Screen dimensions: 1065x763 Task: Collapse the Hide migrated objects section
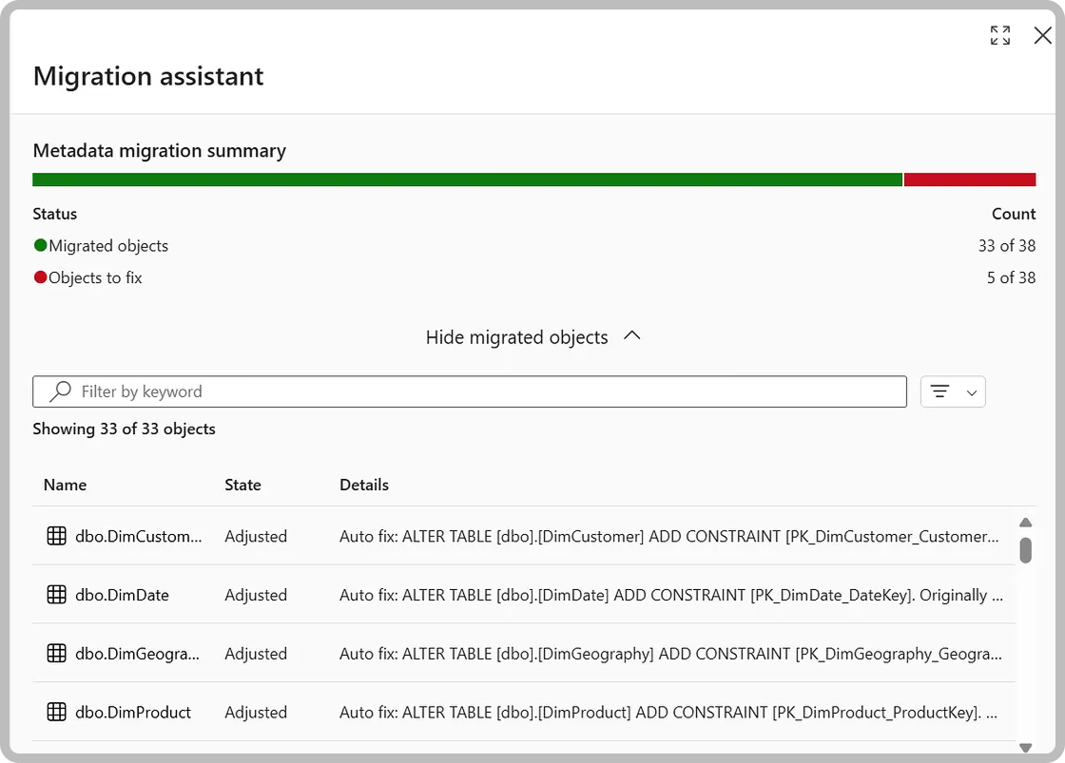coord(533,336)
